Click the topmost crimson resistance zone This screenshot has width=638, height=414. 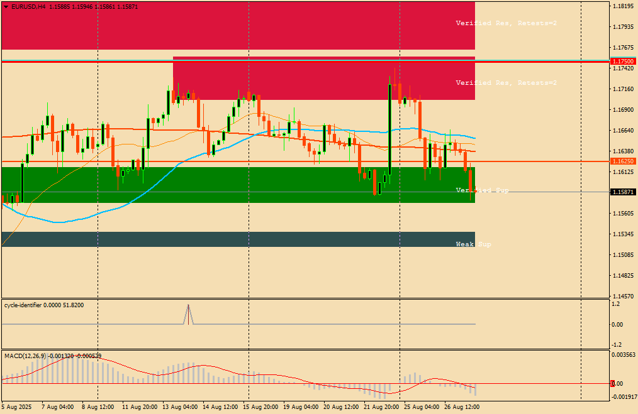click(238, 26)
